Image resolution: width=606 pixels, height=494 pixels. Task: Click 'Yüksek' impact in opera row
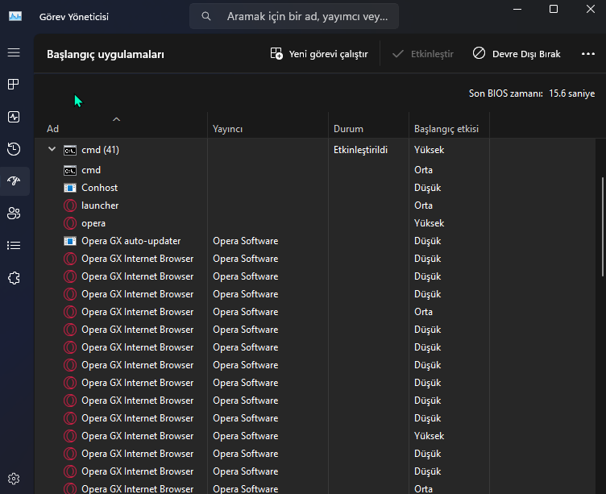pos(429,223)
